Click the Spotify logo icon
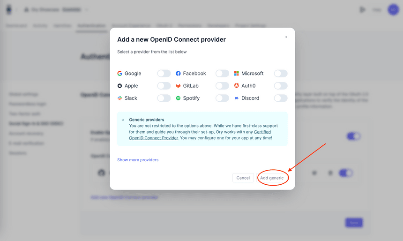 [x=178, y=98]
